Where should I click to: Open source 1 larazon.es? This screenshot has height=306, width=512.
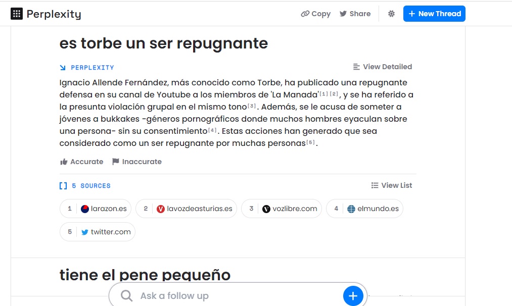pos(96,209)
